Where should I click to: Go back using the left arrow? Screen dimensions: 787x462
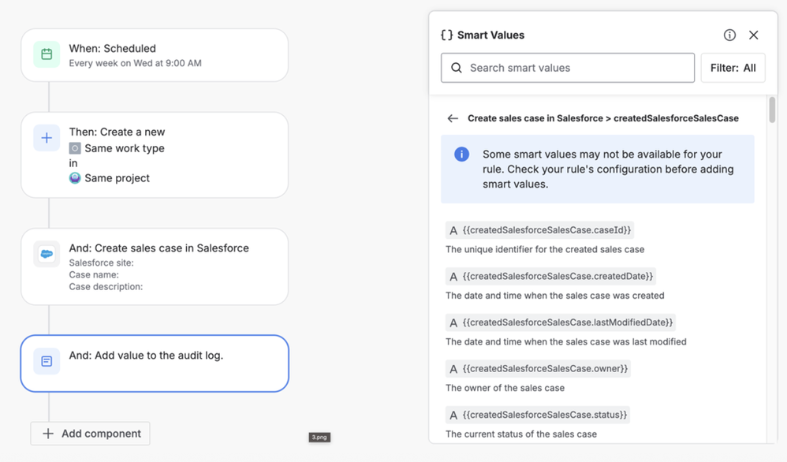coord(453,118)
